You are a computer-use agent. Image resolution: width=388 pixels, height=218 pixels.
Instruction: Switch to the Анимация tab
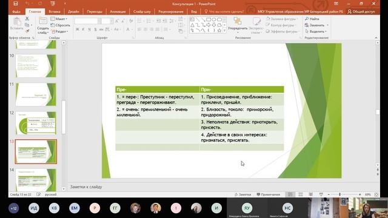pos(118,12)
